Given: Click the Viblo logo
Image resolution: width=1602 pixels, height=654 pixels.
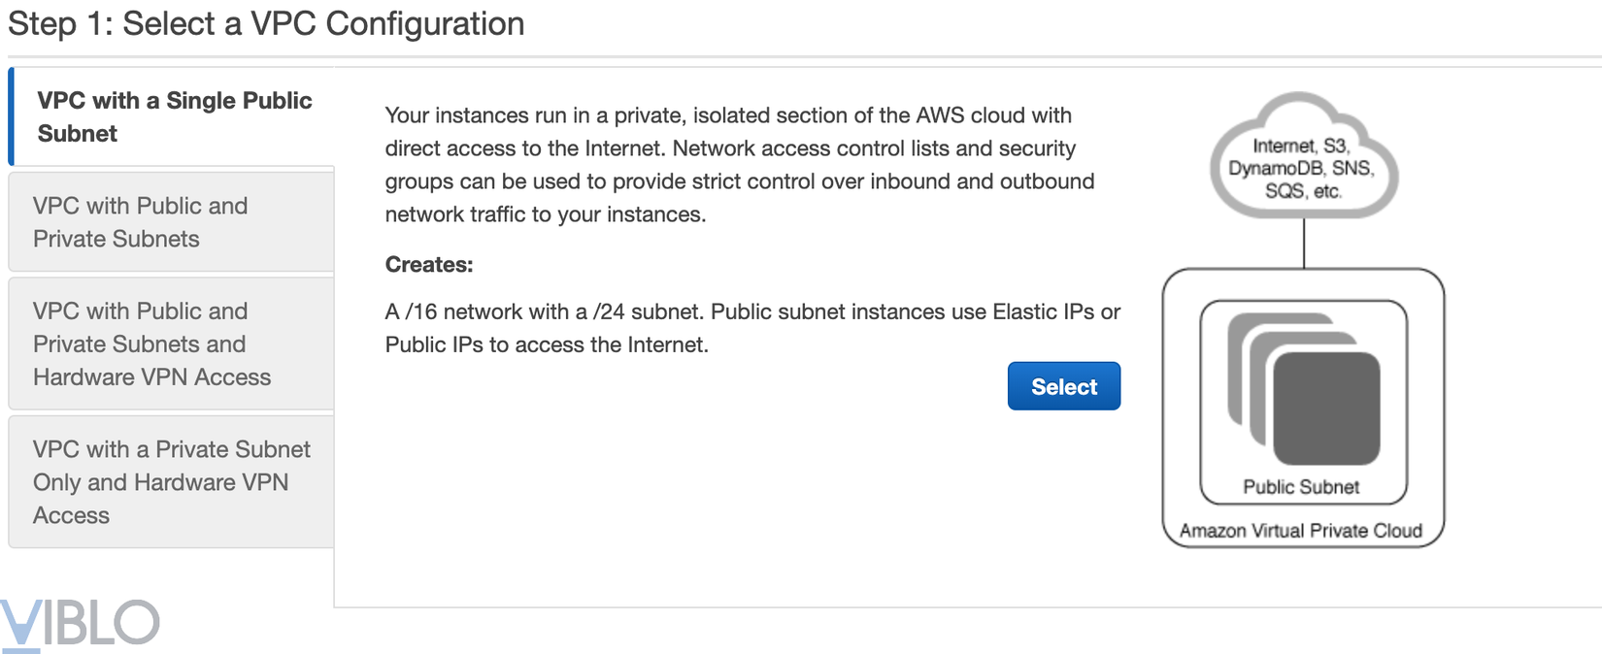Looking at the screenshot, I should point(80,623).
